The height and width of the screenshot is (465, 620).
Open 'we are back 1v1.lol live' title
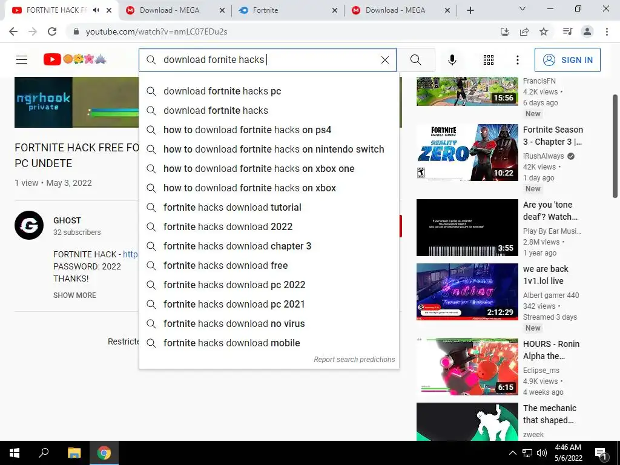tap(546, 275)
